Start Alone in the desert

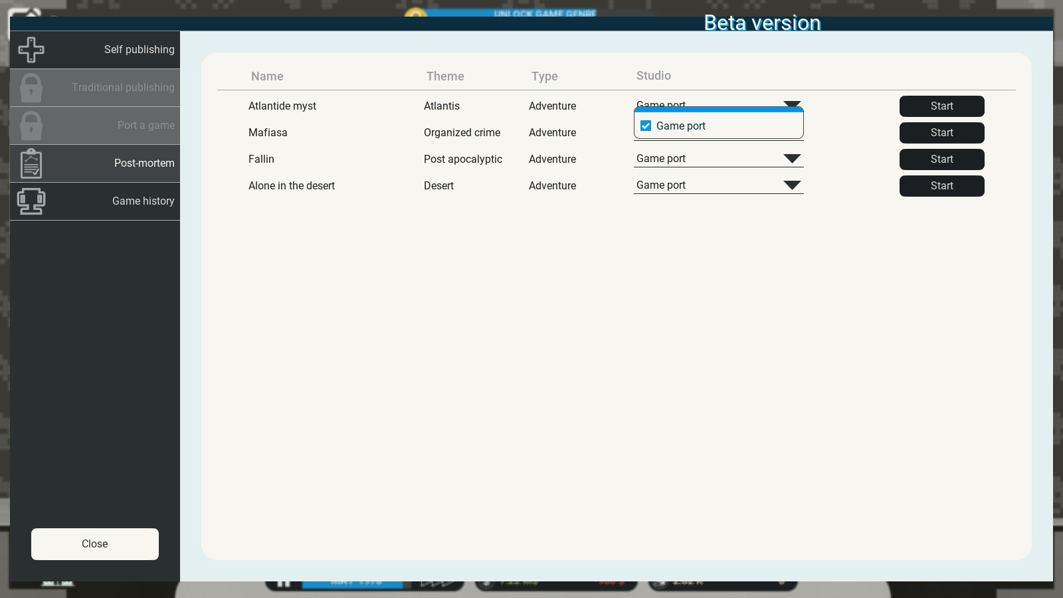(x=941, y=186)
